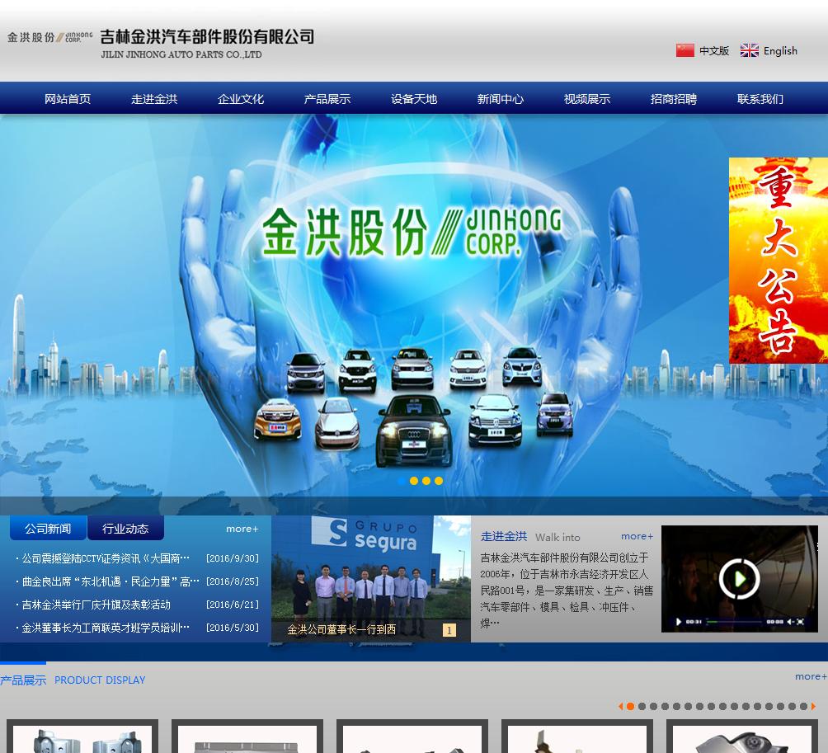Image resolution: width=828 pixels, height=753 pixels.
Task: Click the Chinese flag icon
Action: click(x=685, y=50)
